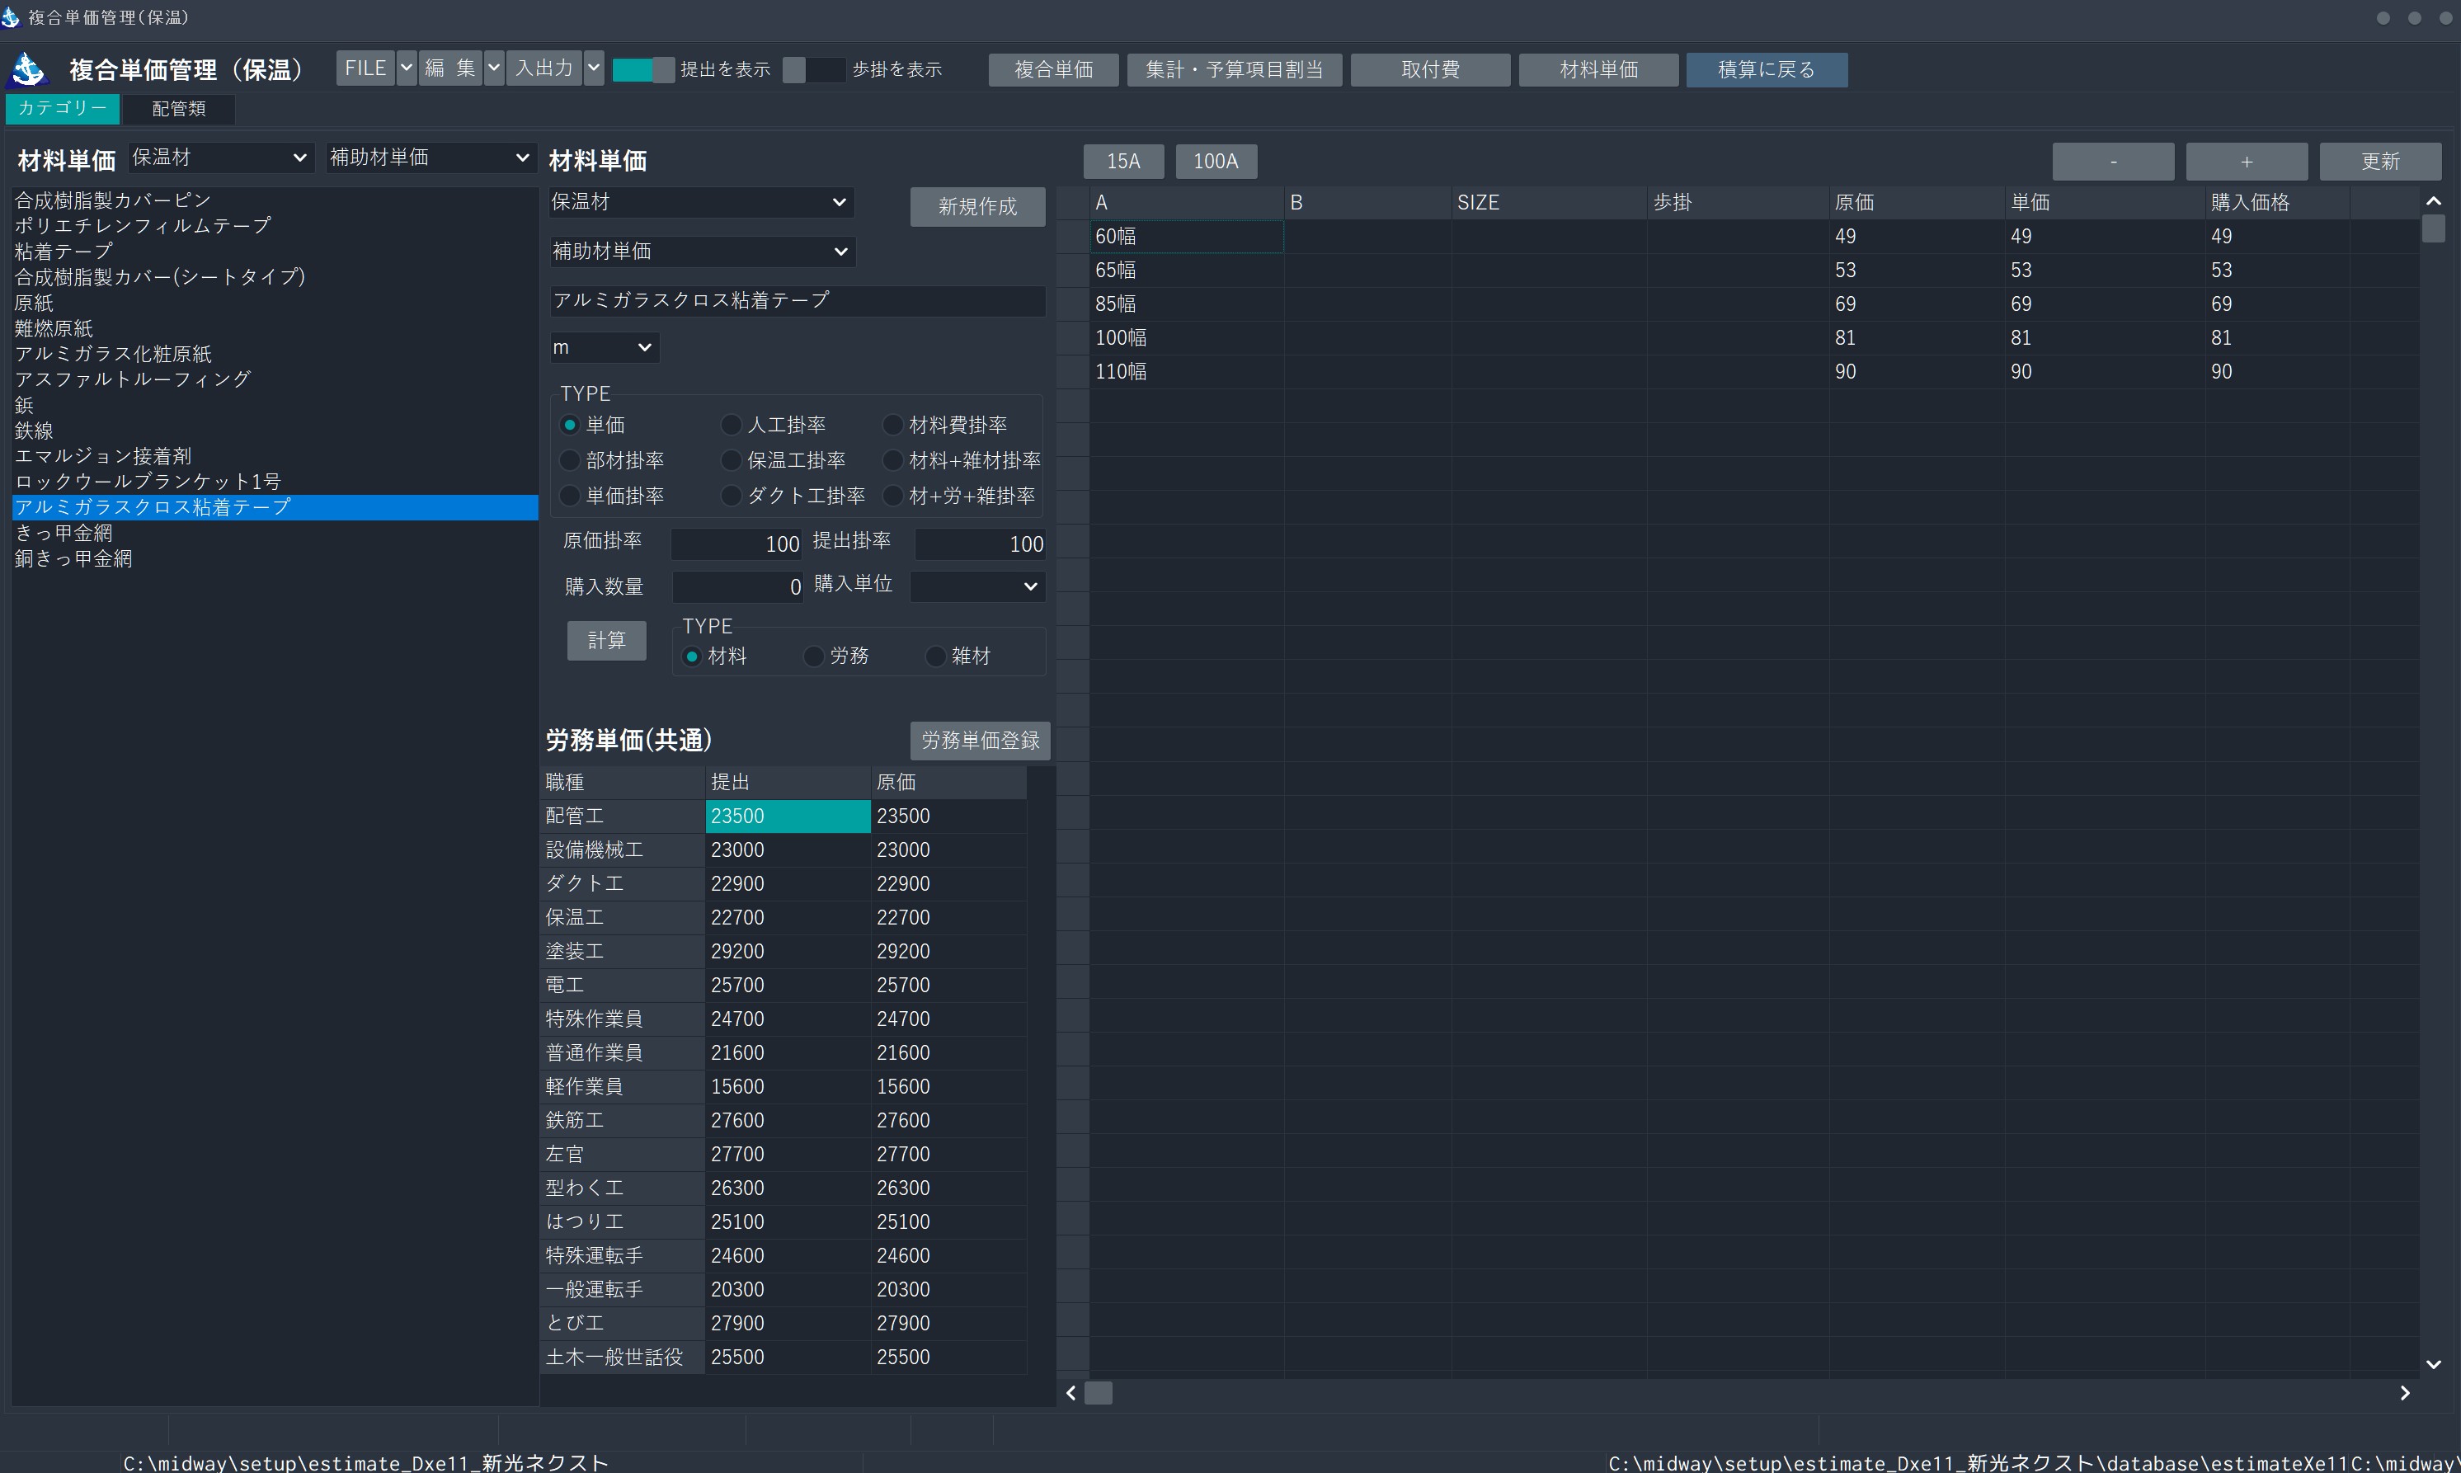This screenshot has height=1473, width=2461.
Task: Click the horizontal scroll-left arrow
Action: pyautogui.click(x=1071, y=1394)
